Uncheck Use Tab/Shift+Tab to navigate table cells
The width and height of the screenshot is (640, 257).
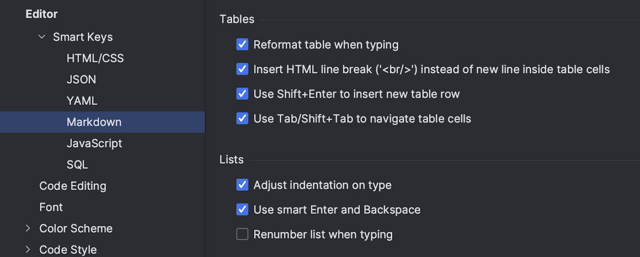[242, 118]
